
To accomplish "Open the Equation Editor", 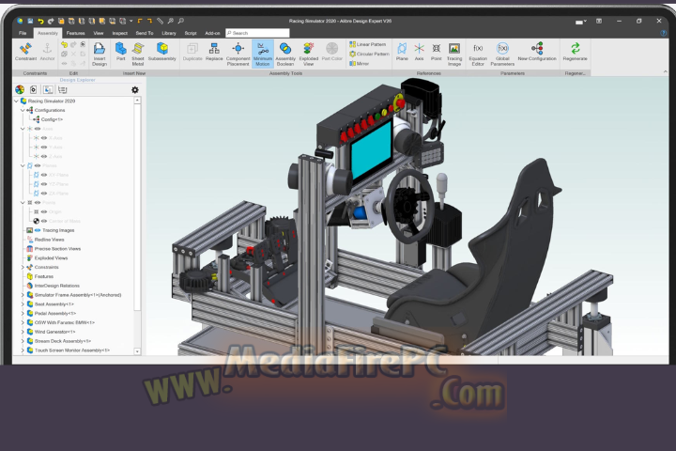I will click(x=478, y=54).
